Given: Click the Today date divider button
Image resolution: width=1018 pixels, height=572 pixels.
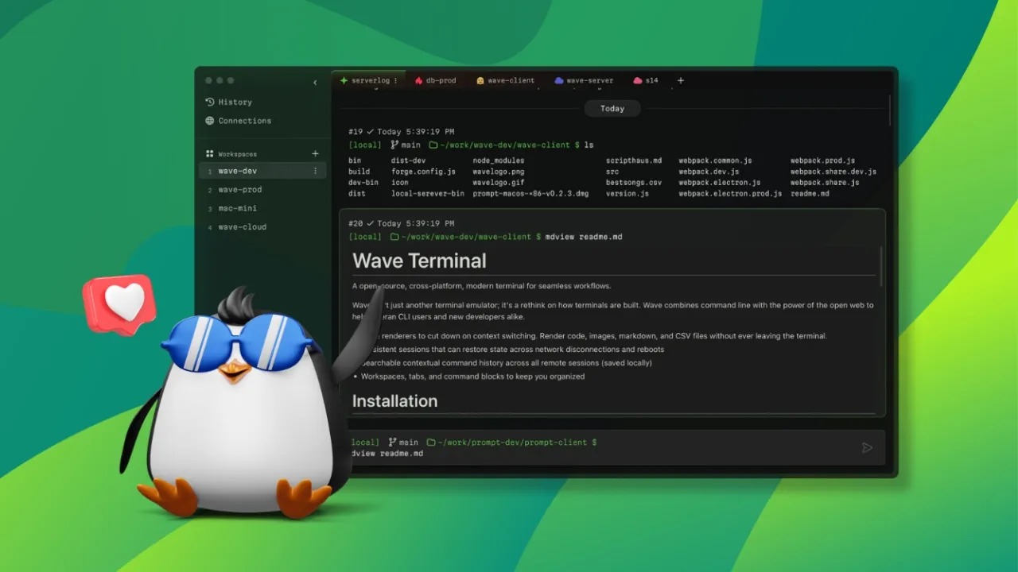Looking at the screenshot, I should [612, 108].
